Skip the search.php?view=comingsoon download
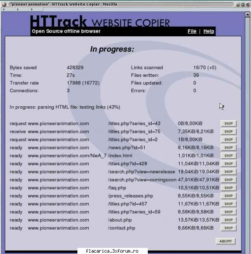The height and width of the screenshot is (254, 251). pos(228,180)
